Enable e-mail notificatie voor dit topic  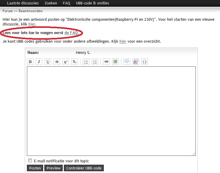(x=30, y=161)
